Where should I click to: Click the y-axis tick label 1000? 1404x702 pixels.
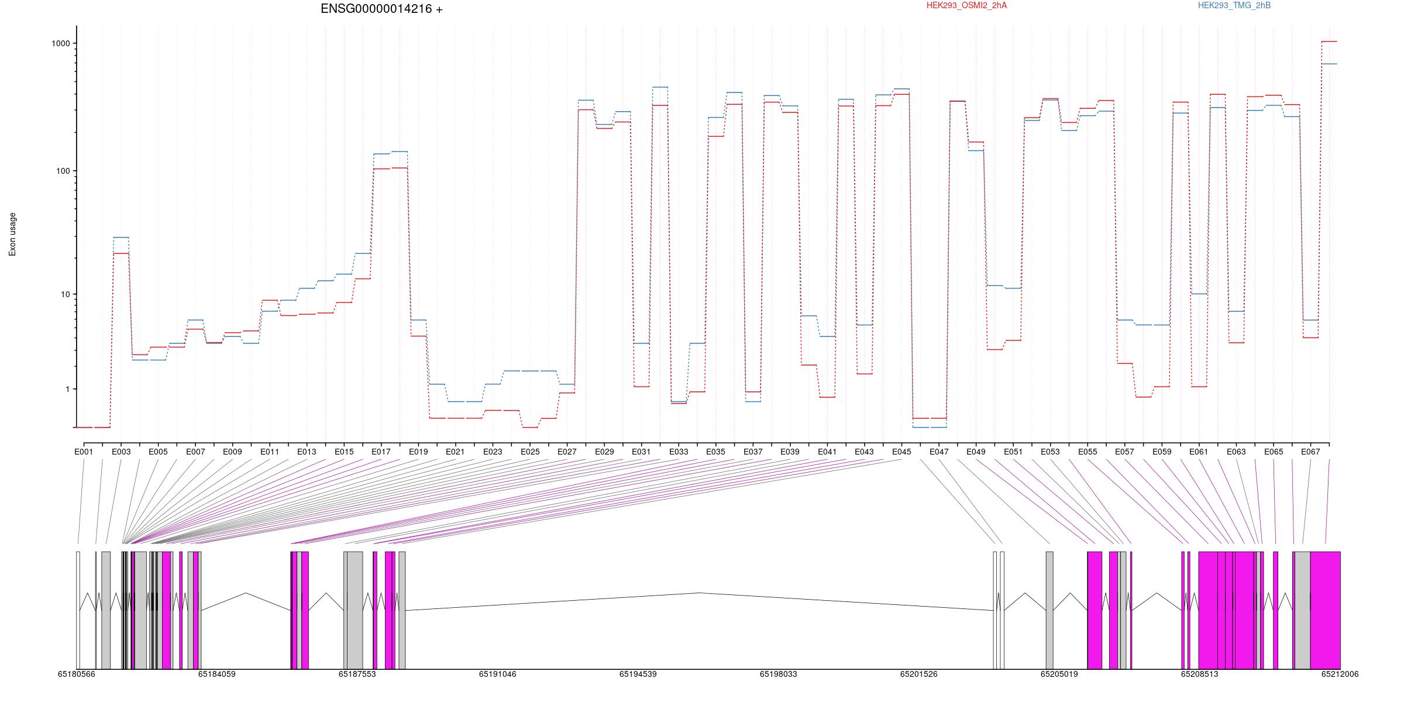(61, 43)
